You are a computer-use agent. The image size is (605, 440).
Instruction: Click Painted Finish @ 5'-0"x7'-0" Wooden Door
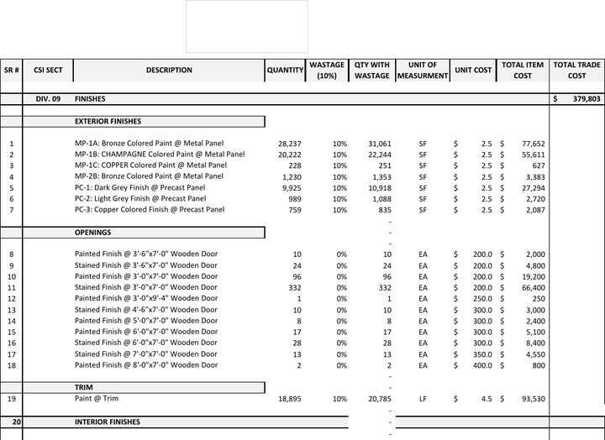tap(146, 321)
